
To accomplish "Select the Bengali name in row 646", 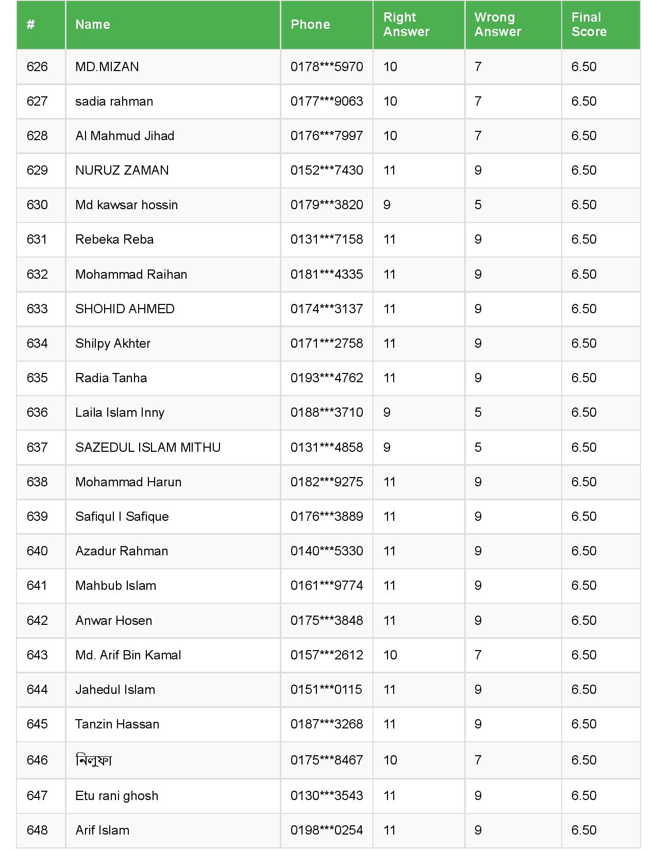I will (94, 760).
